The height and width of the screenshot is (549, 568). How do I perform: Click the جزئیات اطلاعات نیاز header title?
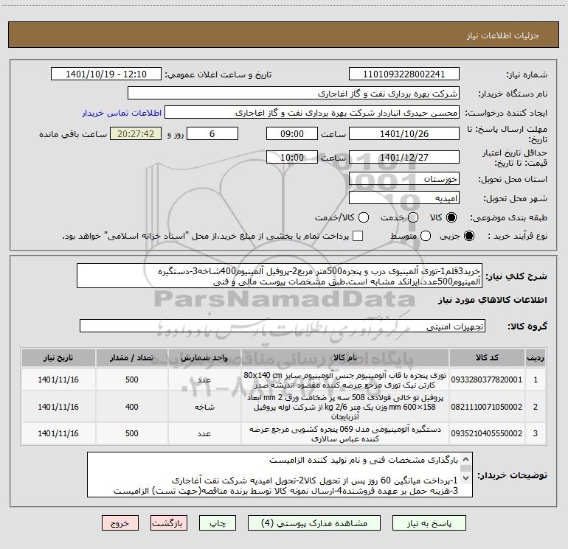pyautogui.click(x=503, y=35)
